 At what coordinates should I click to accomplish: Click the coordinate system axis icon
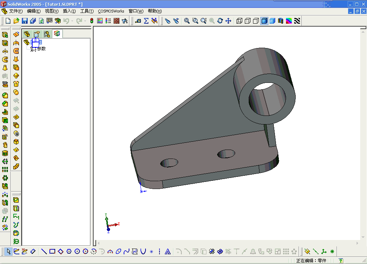(324, 251)
